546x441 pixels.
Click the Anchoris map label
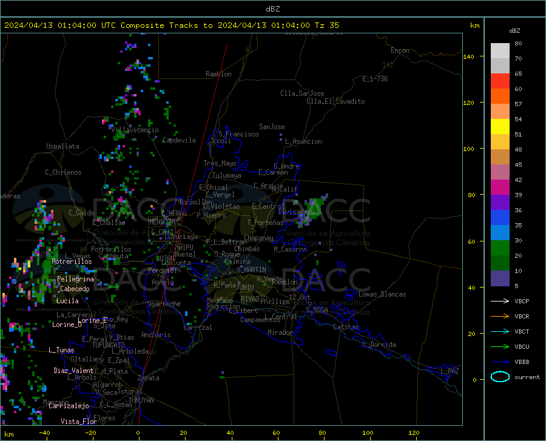point(156,335)
